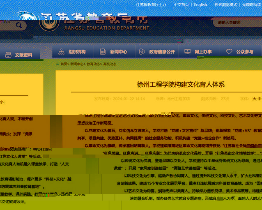Click the 政府信息公开 disclosure icon
Image resolution: width=262 pixels, height=210 pixels.
[142, 52]
